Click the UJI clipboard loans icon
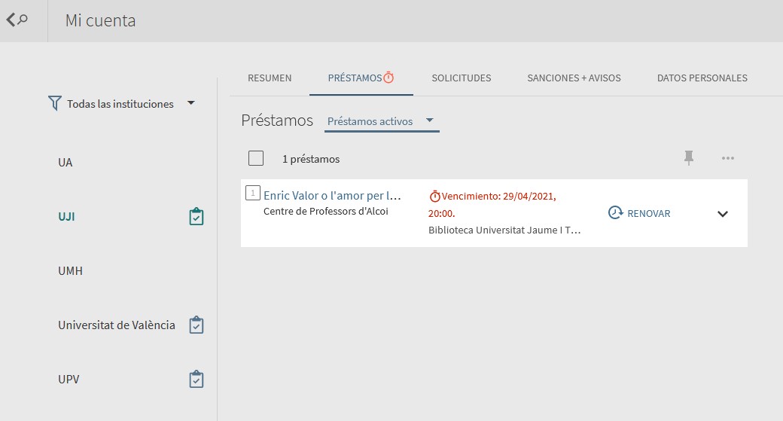 [x=197, y=217]
